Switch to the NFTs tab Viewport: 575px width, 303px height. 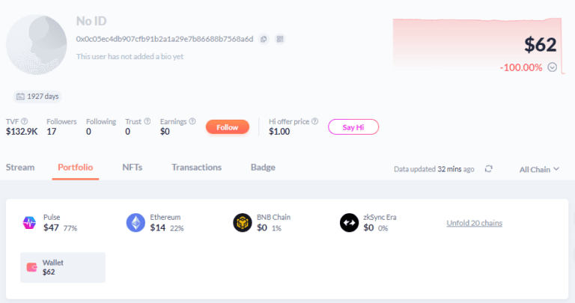point(133,168)
